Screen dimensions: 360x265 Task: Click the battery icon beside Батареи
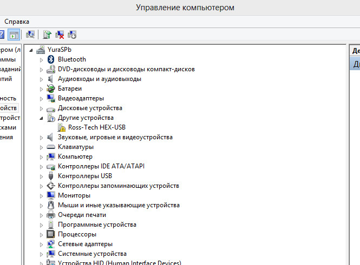pos(51,89)
